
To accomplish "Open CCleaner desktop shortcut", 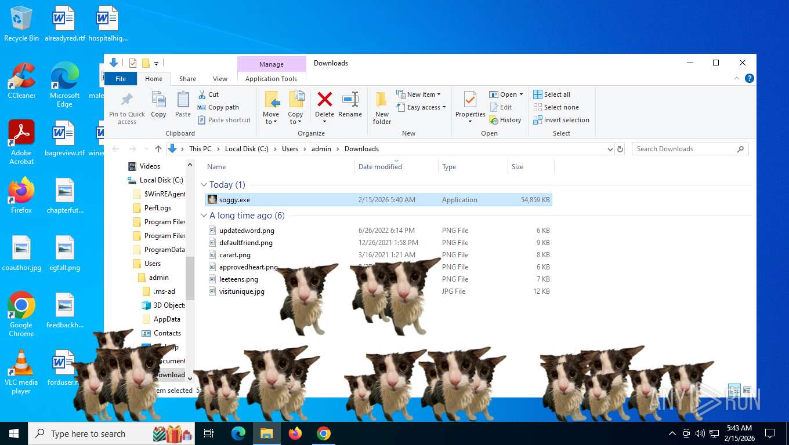I will (21, 81).
